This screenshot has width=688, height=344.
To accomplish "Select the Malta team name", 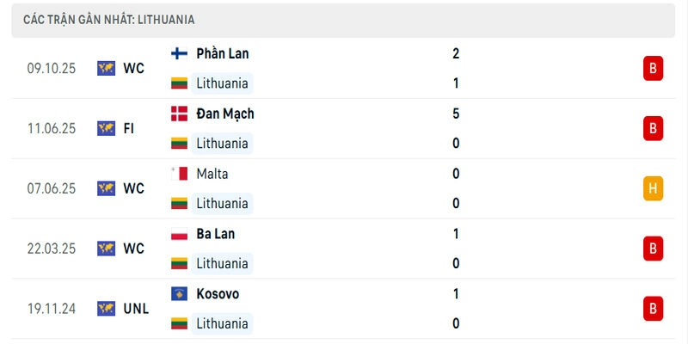I will [212, 174].
